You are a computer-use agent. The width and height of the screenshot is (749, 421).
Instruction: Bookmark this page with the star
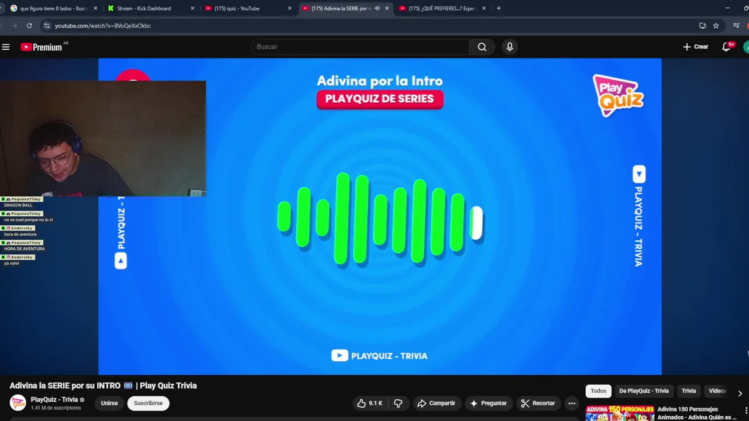click(716, 26)
